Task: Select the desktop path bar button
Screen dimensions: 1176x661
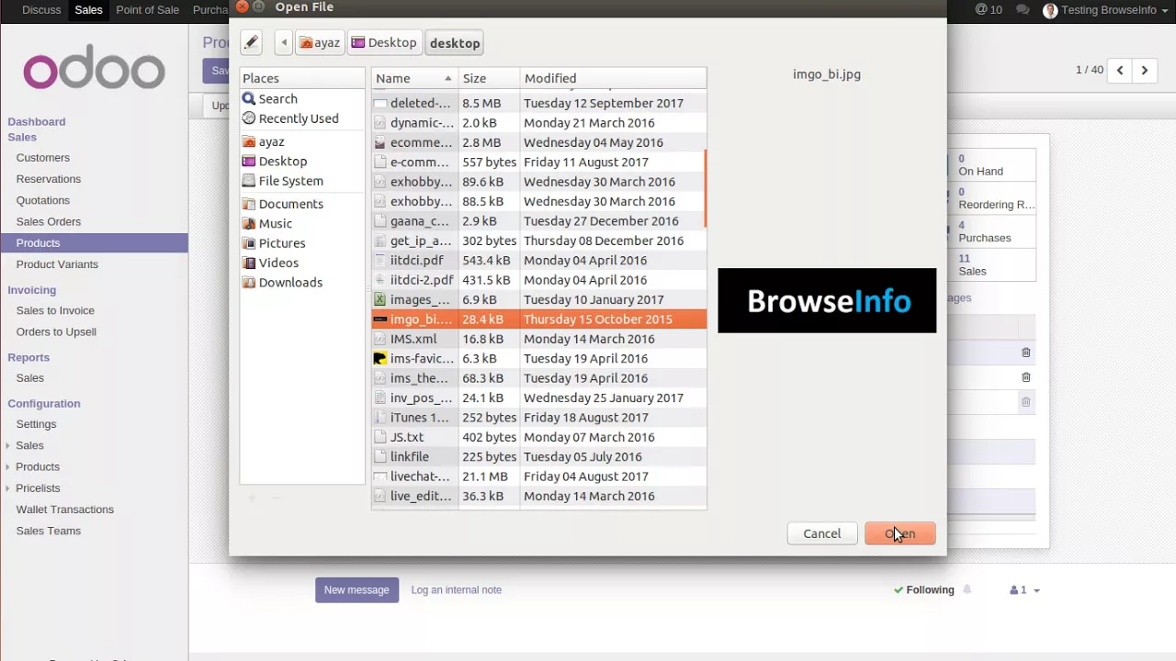Action: click(454, 42)
